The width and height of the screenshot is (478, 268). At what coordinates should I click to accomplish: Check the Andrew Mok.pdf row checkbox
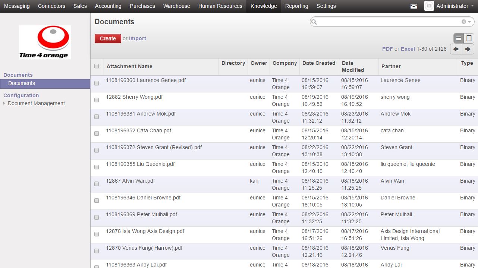pyautogui.click(x=97, y=117)
